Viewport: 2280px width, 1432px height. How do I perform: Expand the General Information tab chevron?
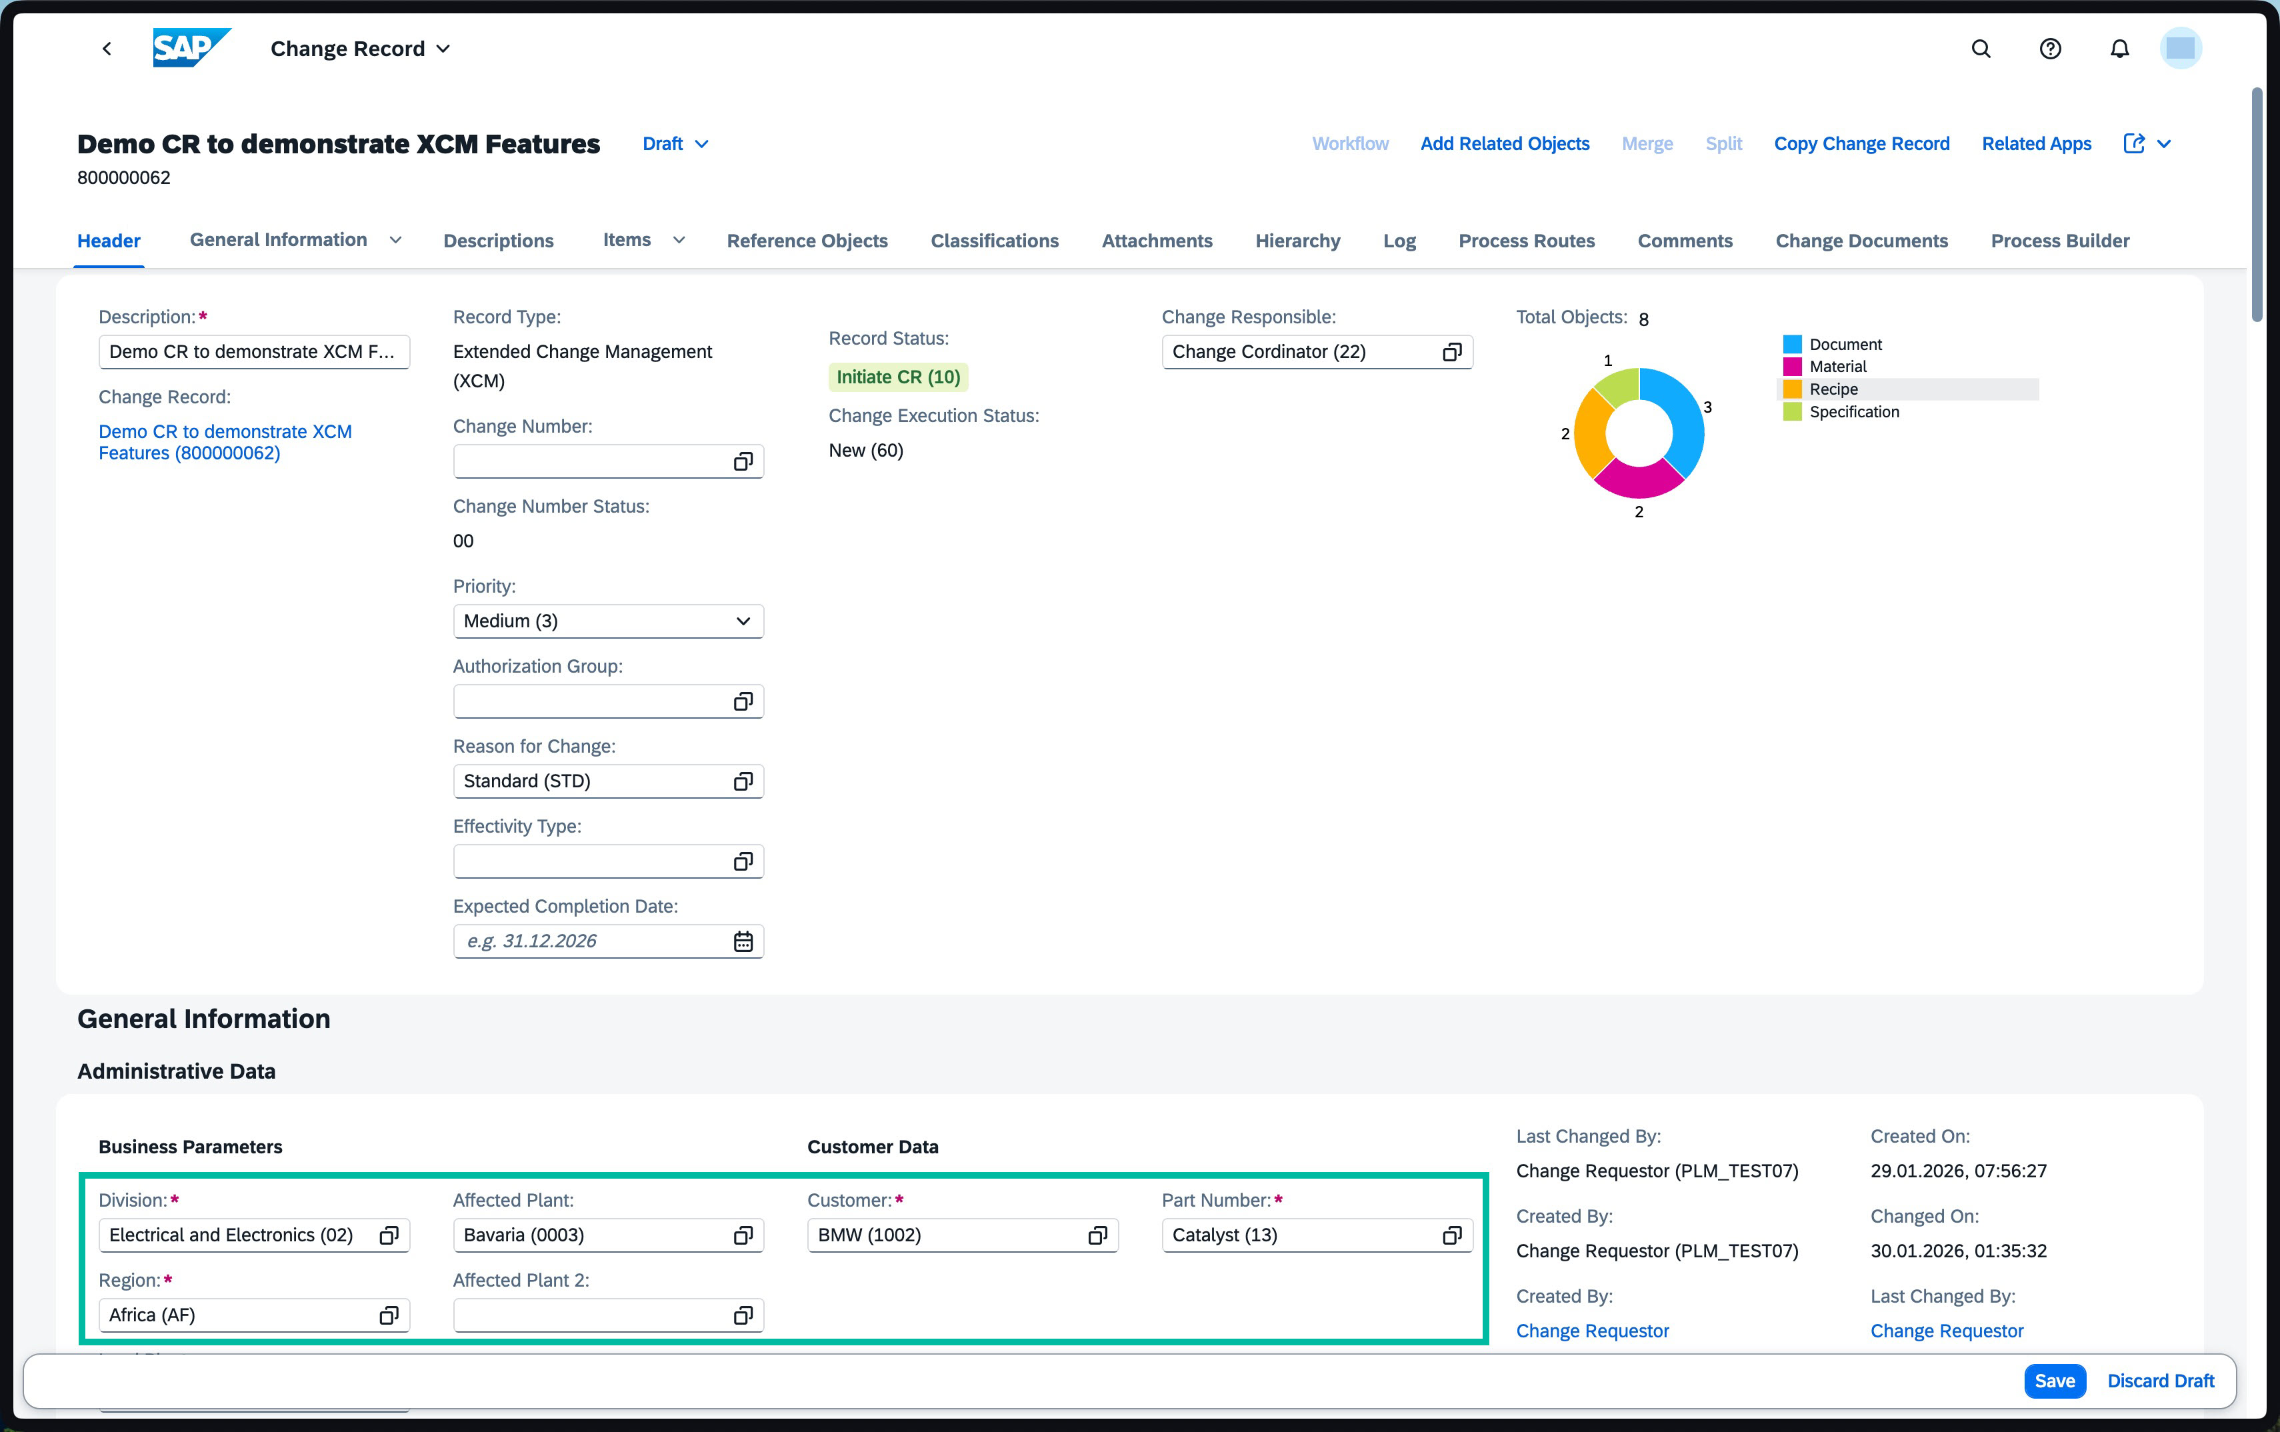point(396,241)
